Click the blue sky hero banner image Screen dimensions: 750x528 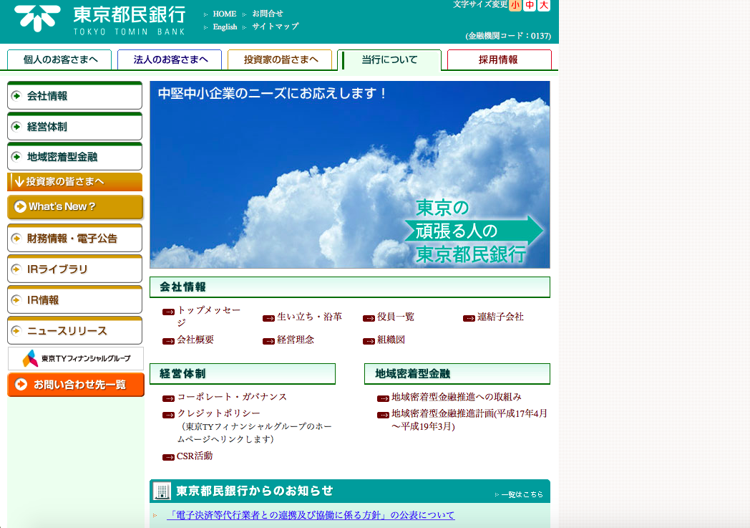(349, 175)
